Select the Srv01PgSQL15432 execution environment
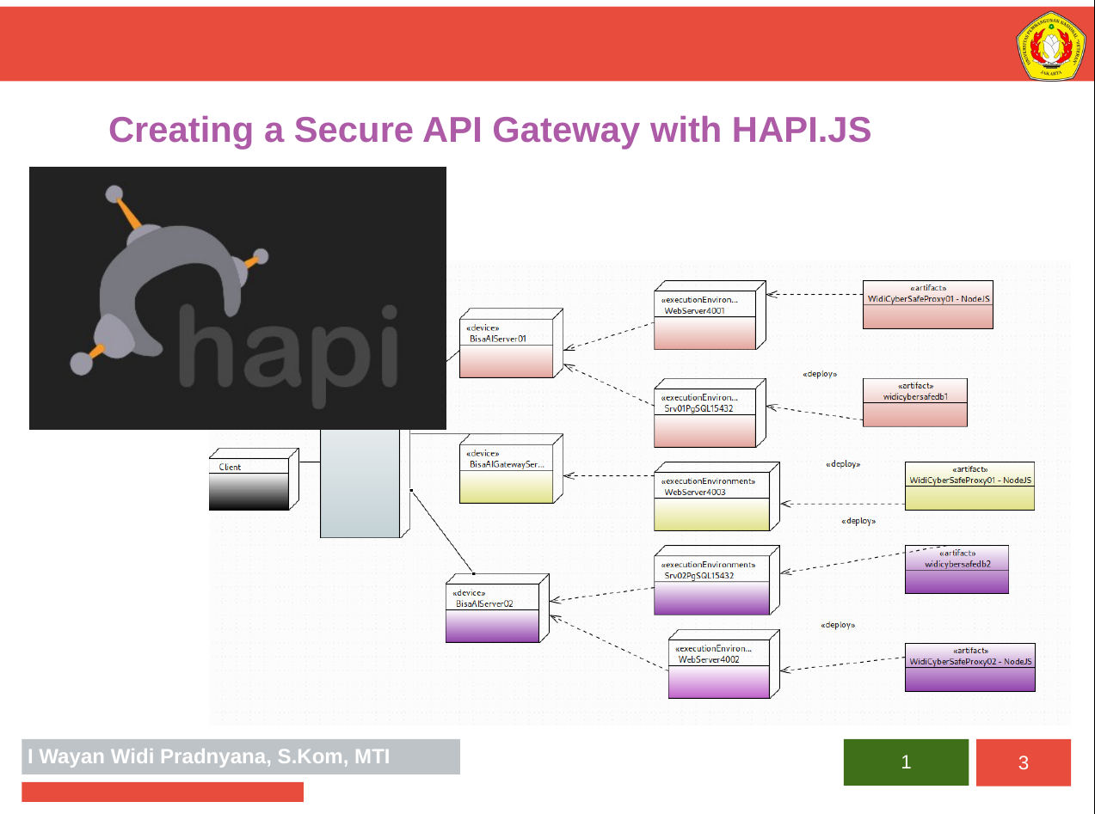Screen dimensions: 1095x814 tap(710, 413)
